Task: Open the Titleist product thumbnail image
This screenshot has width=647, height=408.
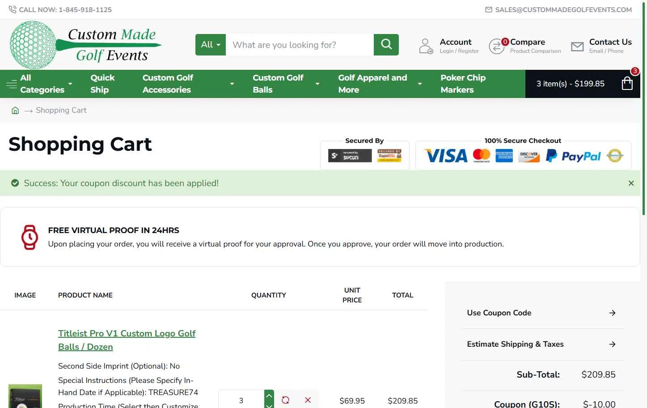Action: coord(25,396)
